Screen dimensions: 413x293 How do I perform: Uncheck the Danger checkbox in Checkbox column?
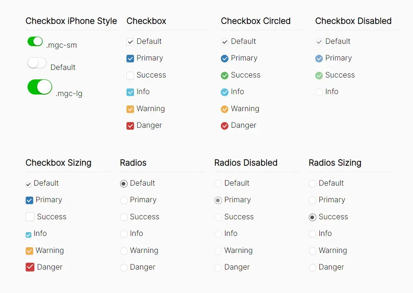click(x=130, y=126)
